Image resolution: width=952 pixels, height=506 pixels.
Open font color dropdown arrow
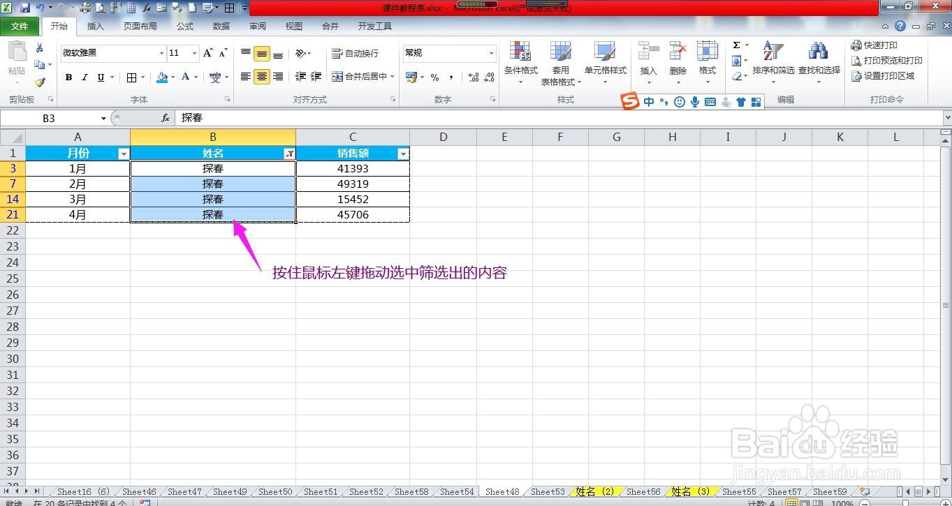coord(196,77)
